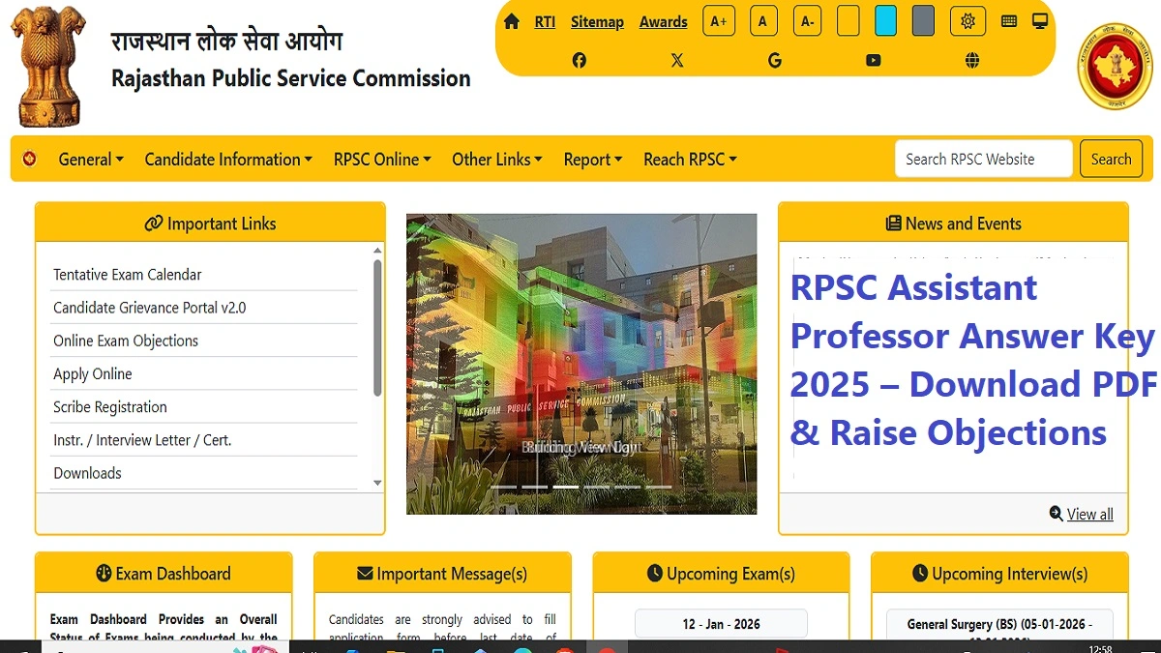The width and height of the screenshot is (1161, 653).
Task: Open the accessibility settings gear icon
Action: (967, 20)
